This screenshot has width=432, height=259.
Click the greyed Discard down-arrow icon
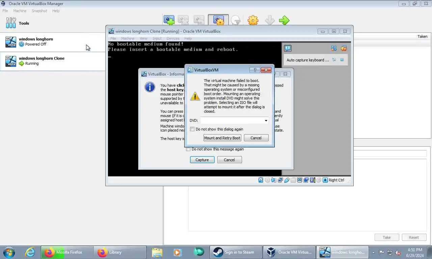click(x=270, y=20)
